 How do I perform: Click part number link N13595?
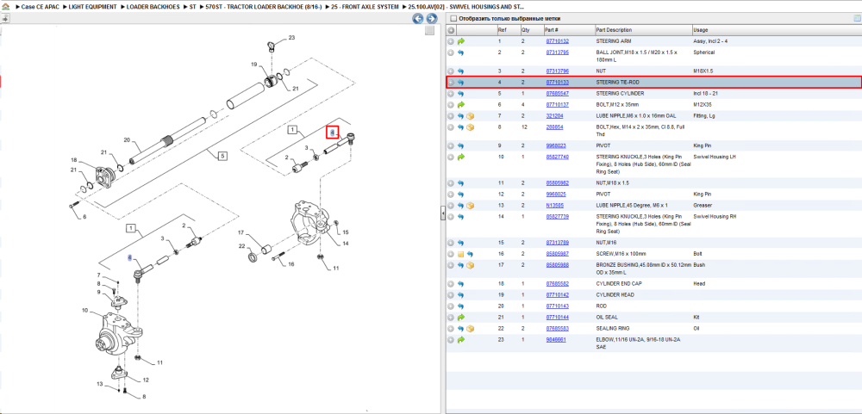pos(554,206)
